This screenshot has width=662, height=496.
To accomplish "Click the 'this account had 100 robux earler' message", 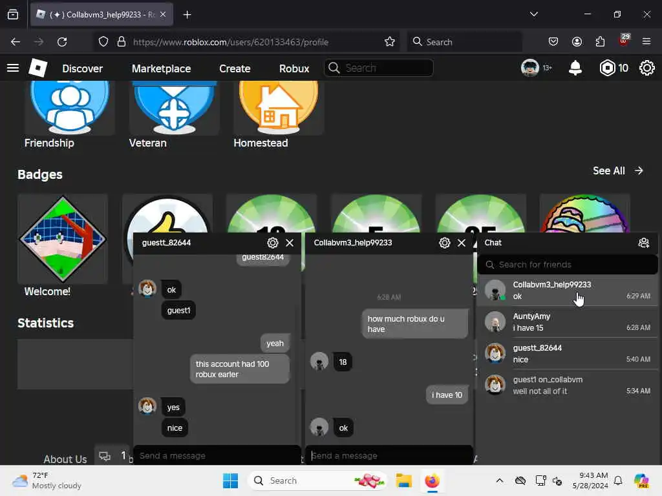I will tap(239, 369).
